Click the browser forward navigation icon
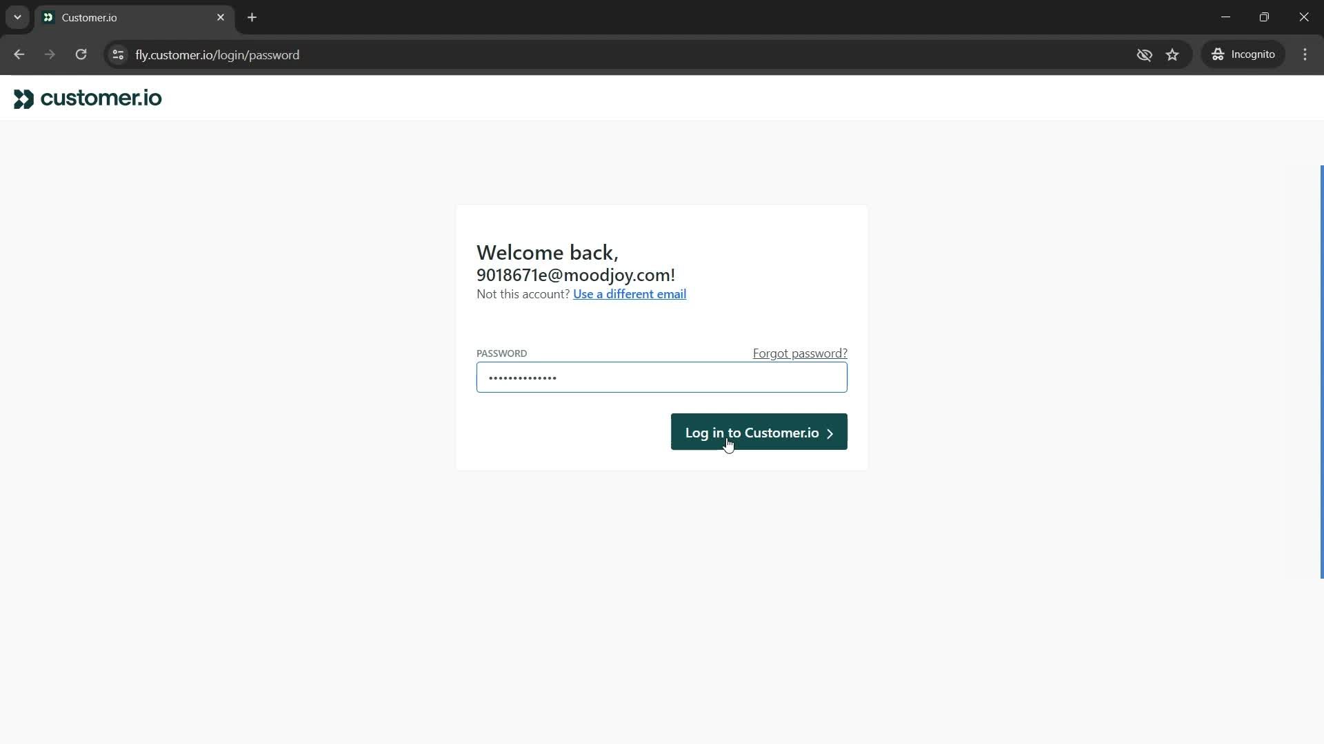The width and height of the screenshot is (1324, 744). tap(50, 54)
